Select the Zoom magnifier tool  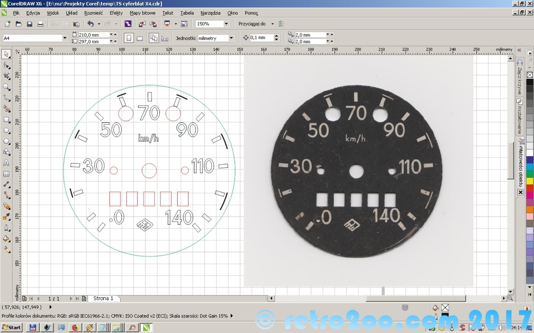(6, 87)
